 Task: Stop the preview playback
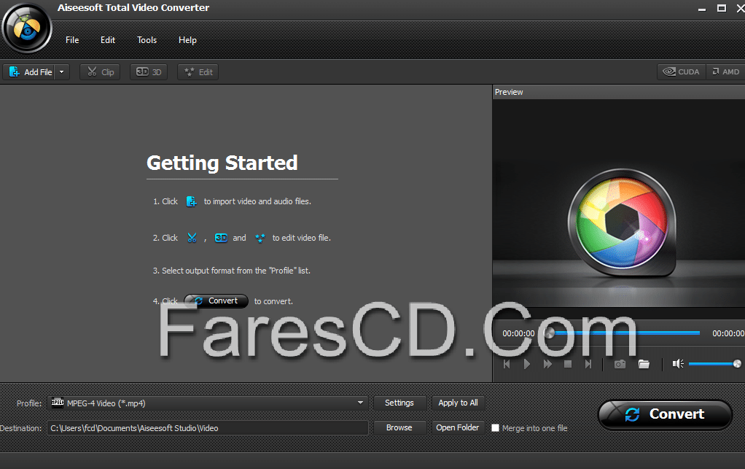[x=568, y=364]
